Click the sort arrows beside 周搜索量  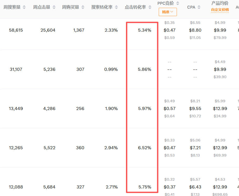[24, 7]
